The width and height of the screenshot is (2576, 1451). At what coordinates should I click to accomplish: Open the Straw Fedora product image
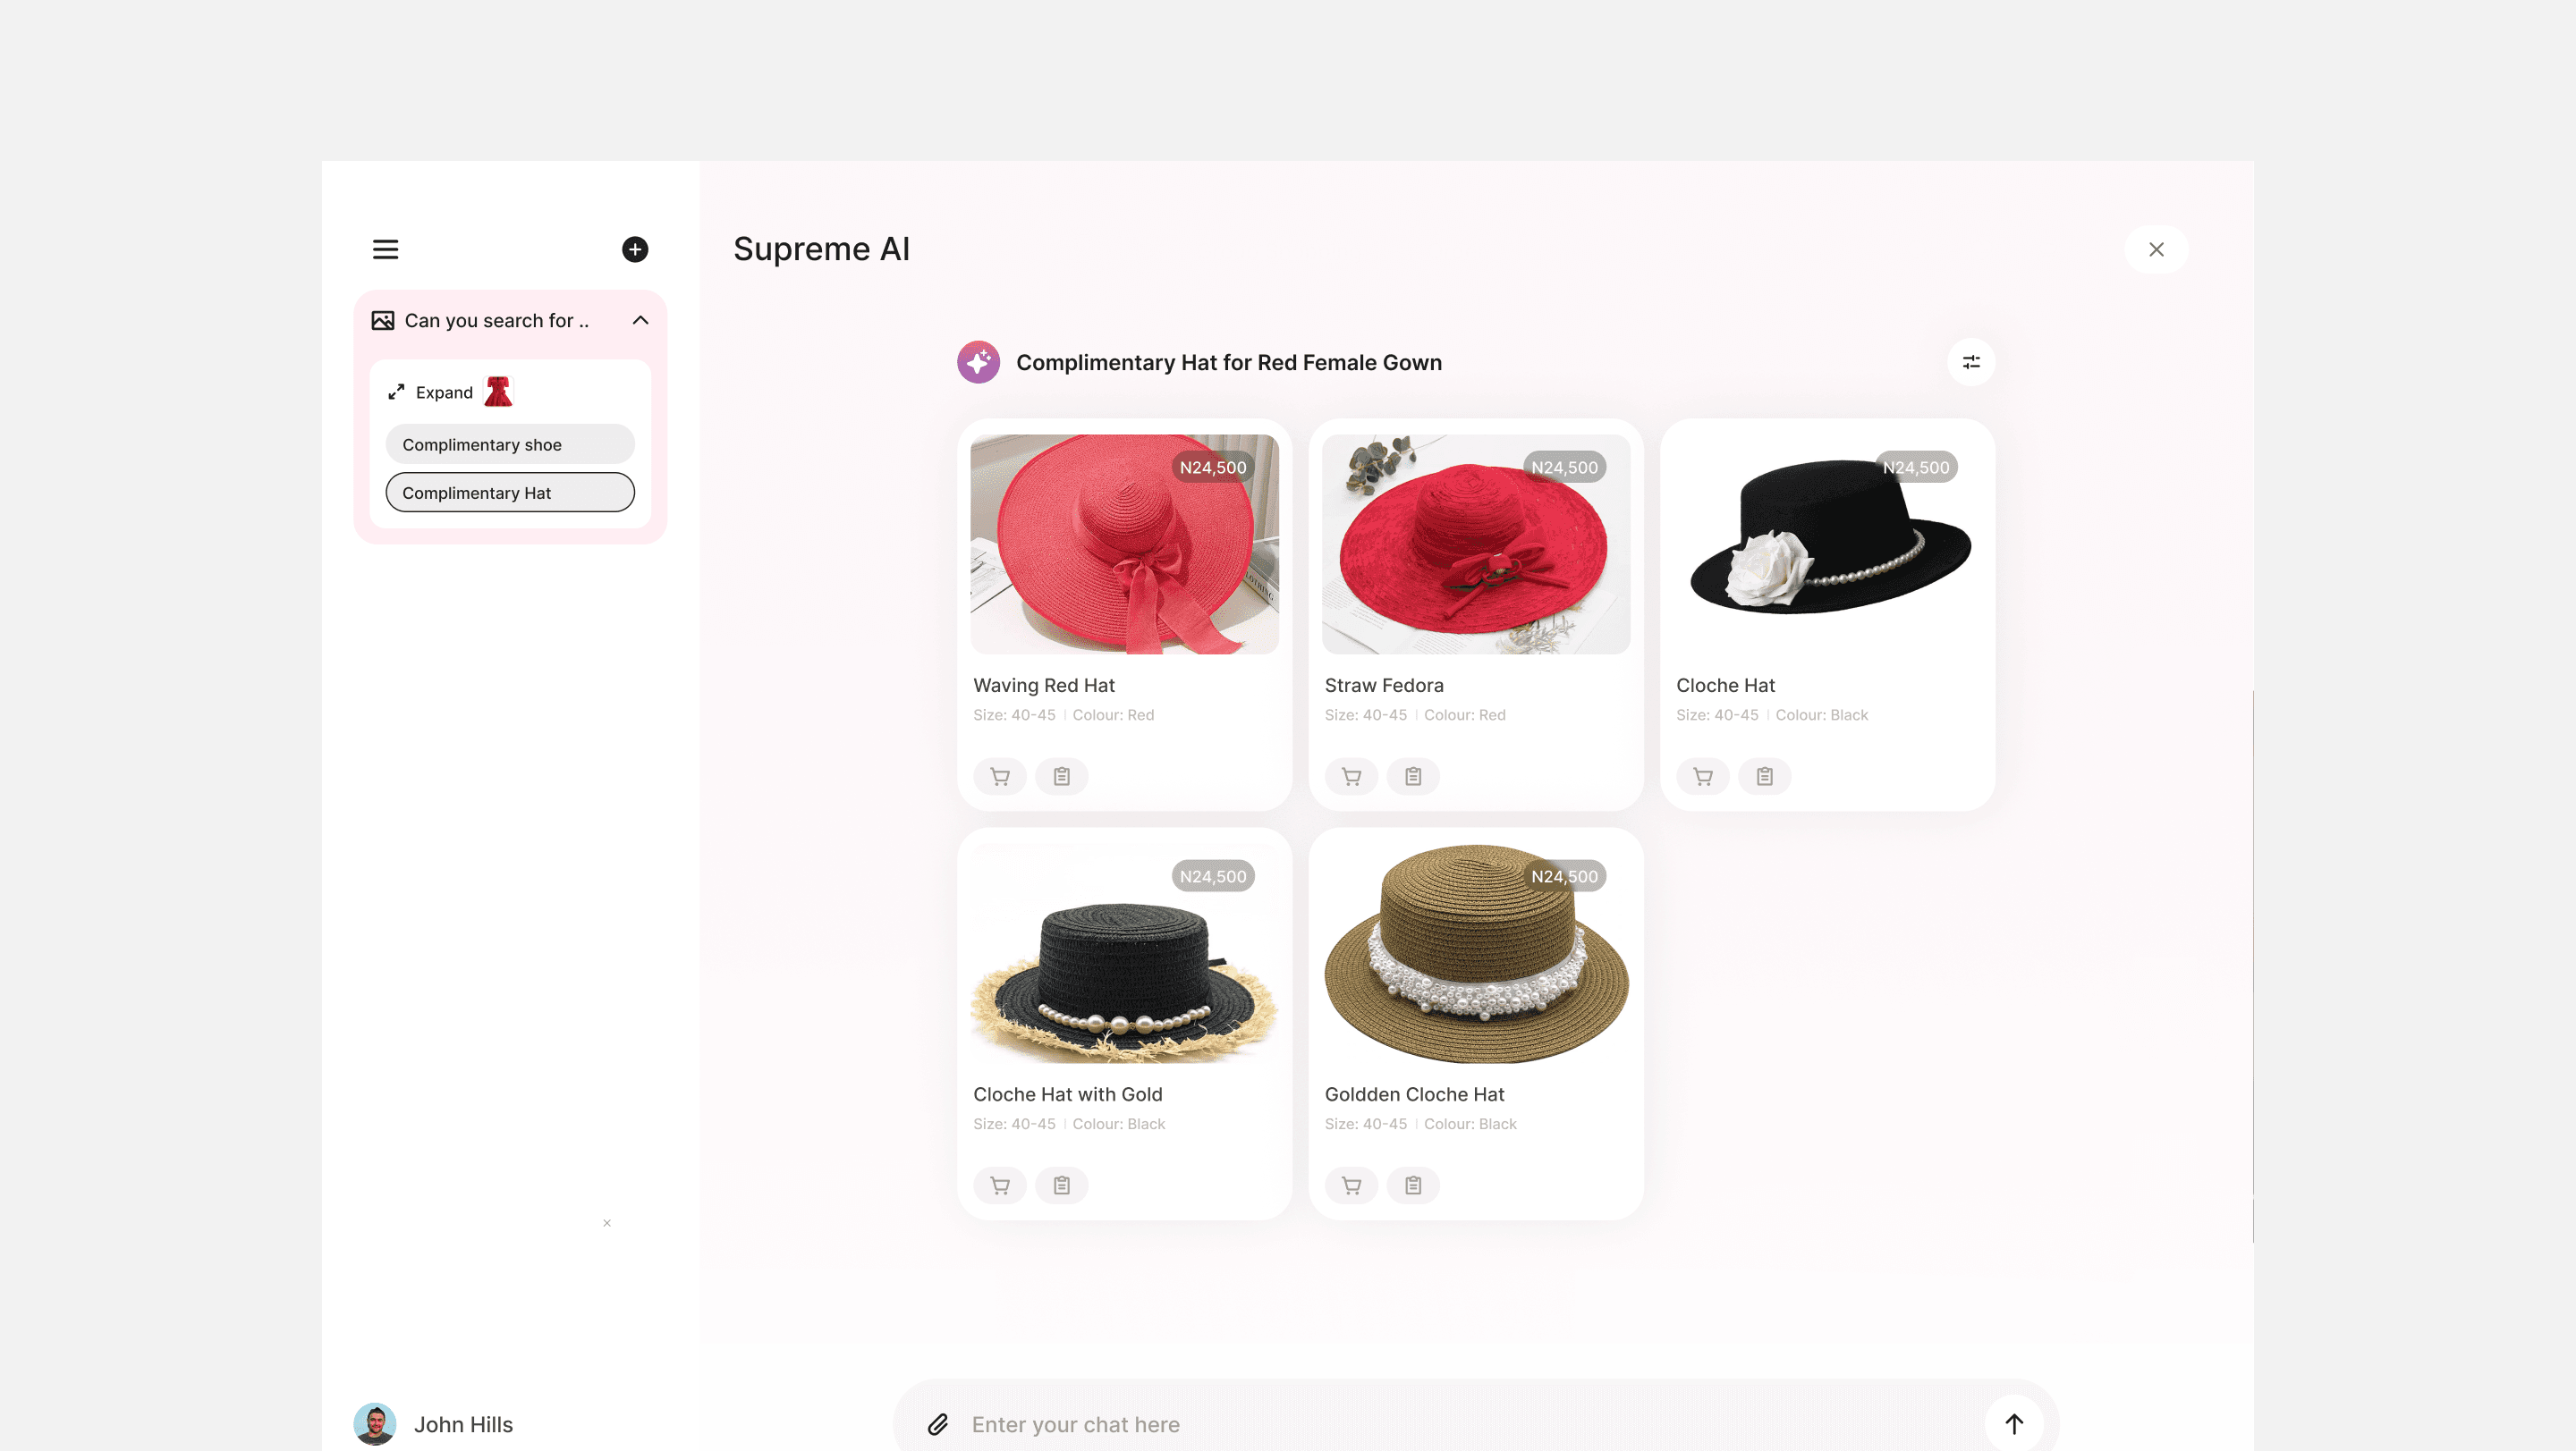(x=1475, y=544)
